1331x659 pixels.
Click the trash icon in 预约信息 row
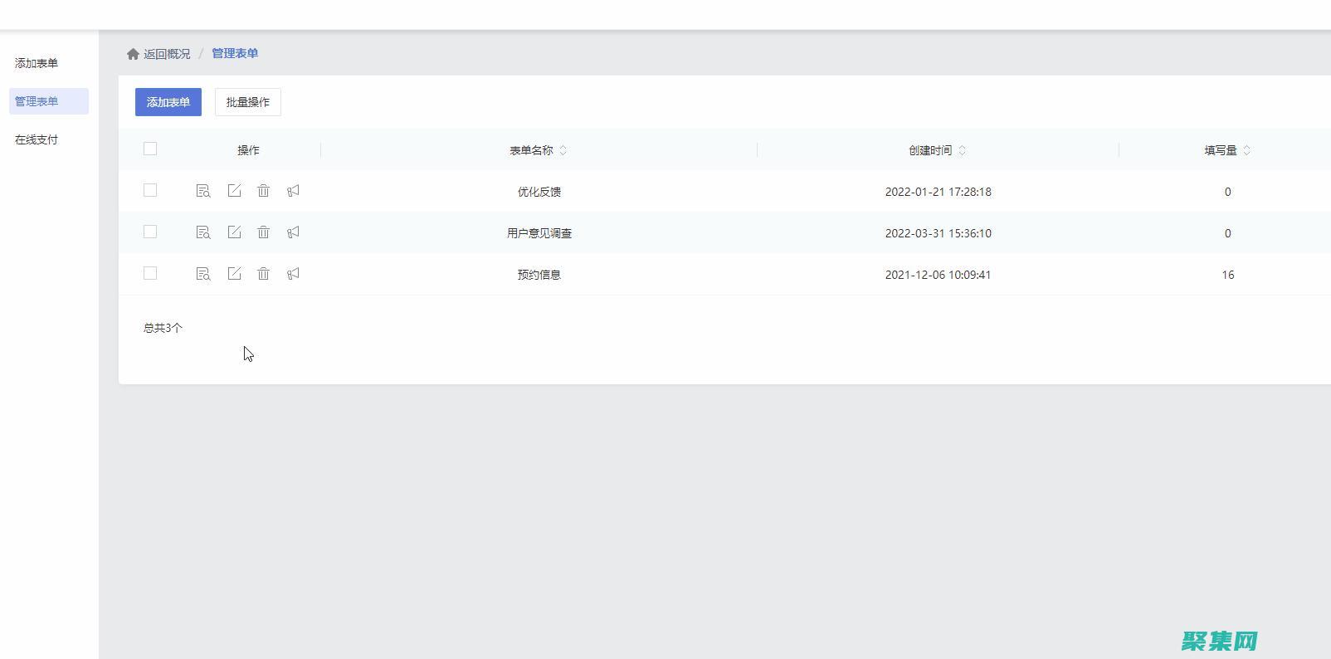(x=263, y=274)
